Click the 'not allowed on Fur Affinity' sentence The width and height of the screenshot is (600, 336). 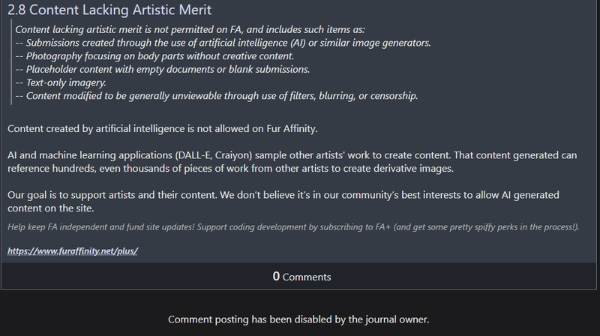pos(163,128)
